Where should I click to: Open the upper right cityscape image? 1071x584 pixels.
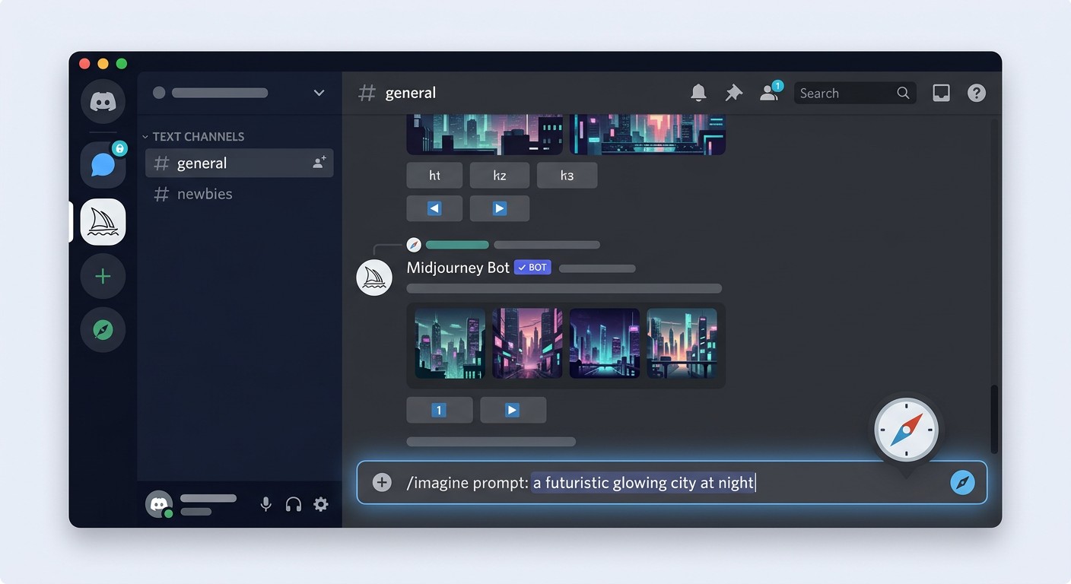coord(647,135)
